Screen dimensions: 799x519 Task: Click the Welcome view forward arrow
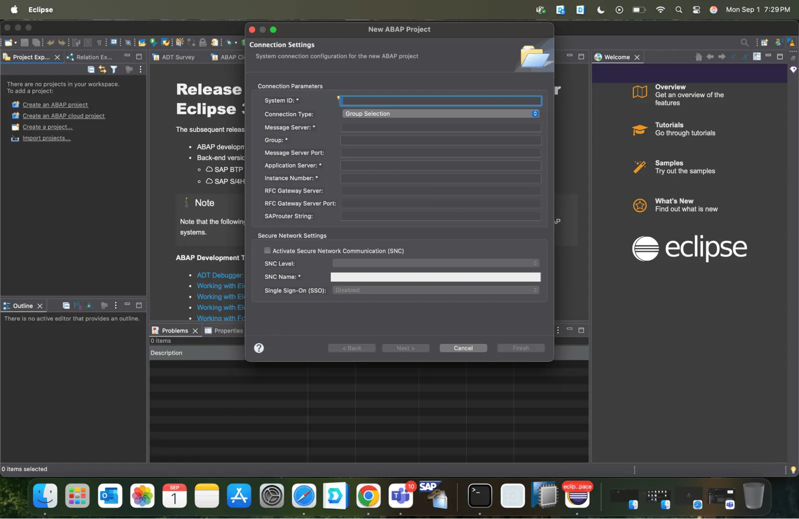tap(722, 57)
